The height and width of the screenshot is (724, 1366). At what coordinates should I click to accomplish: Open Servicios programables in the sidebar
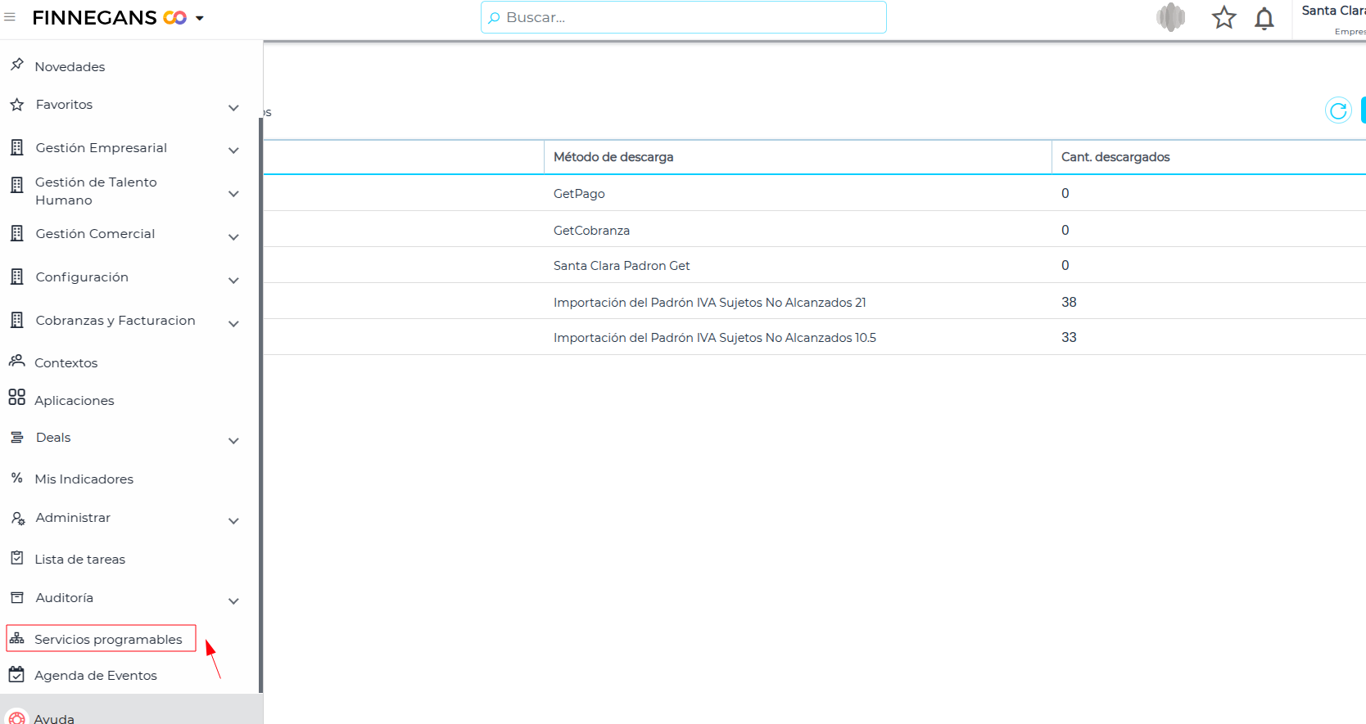tap(108, 640)
